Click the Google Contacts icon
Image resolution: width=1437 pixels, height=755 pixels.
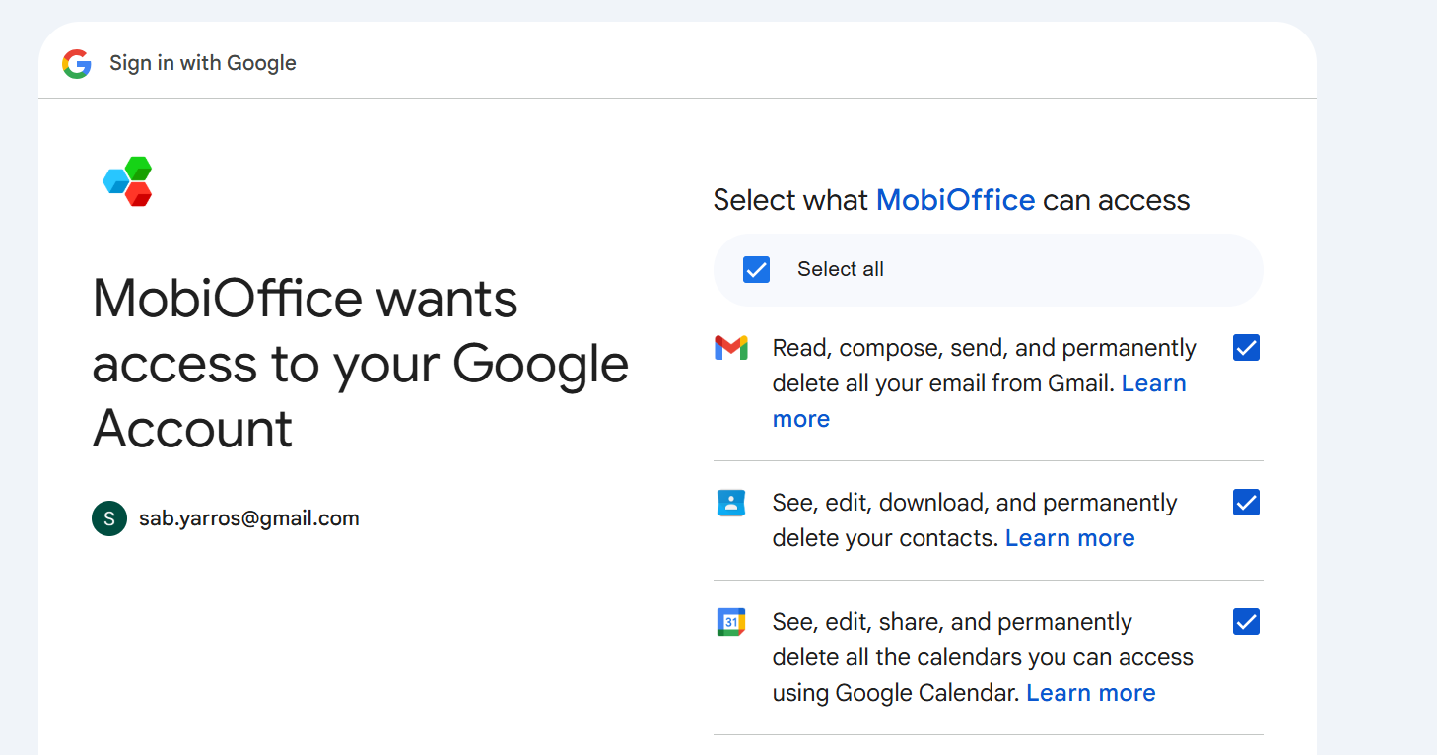point(731,504)
